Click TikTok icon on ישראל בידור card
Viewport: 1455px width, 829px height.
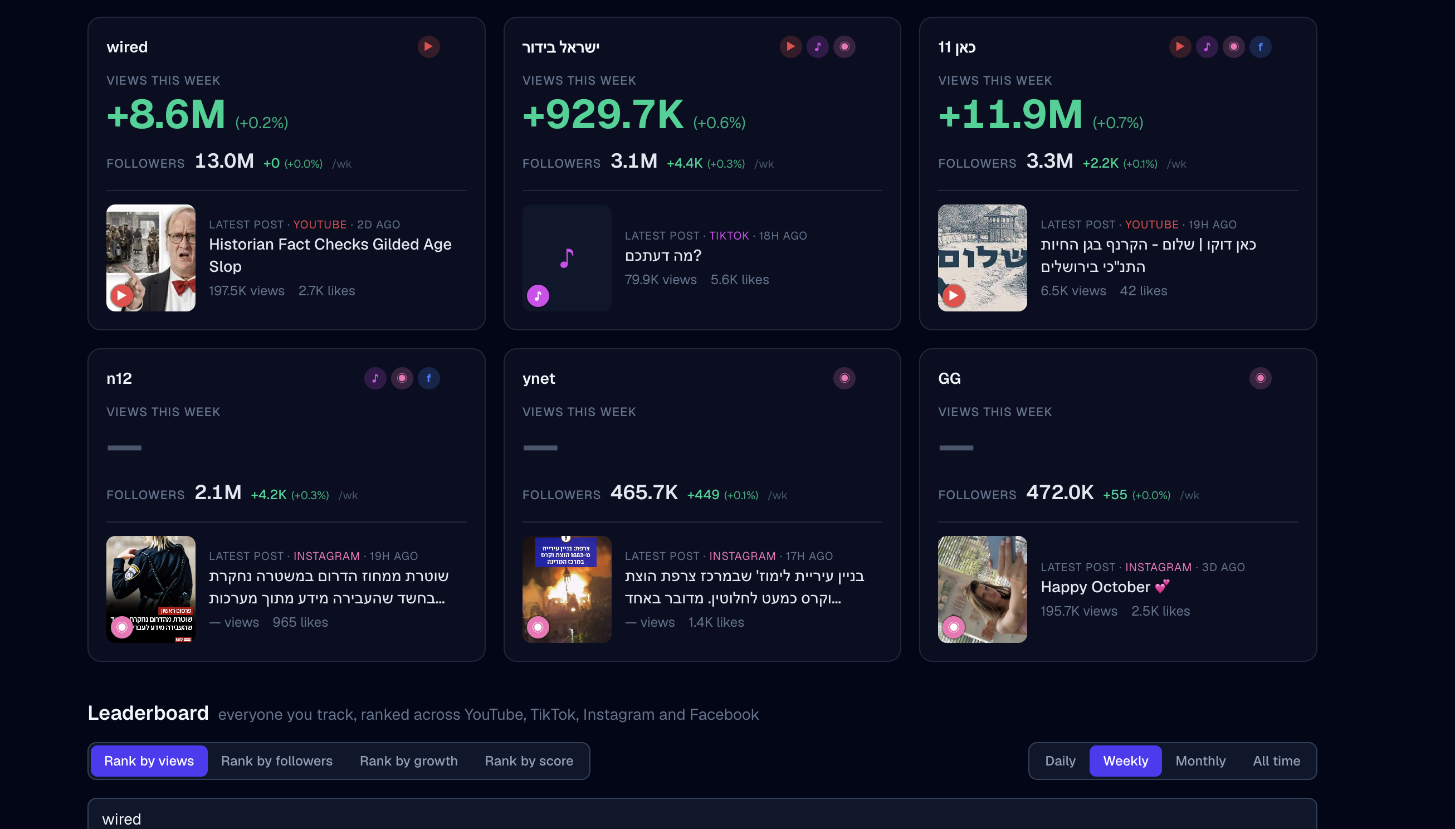817,47
